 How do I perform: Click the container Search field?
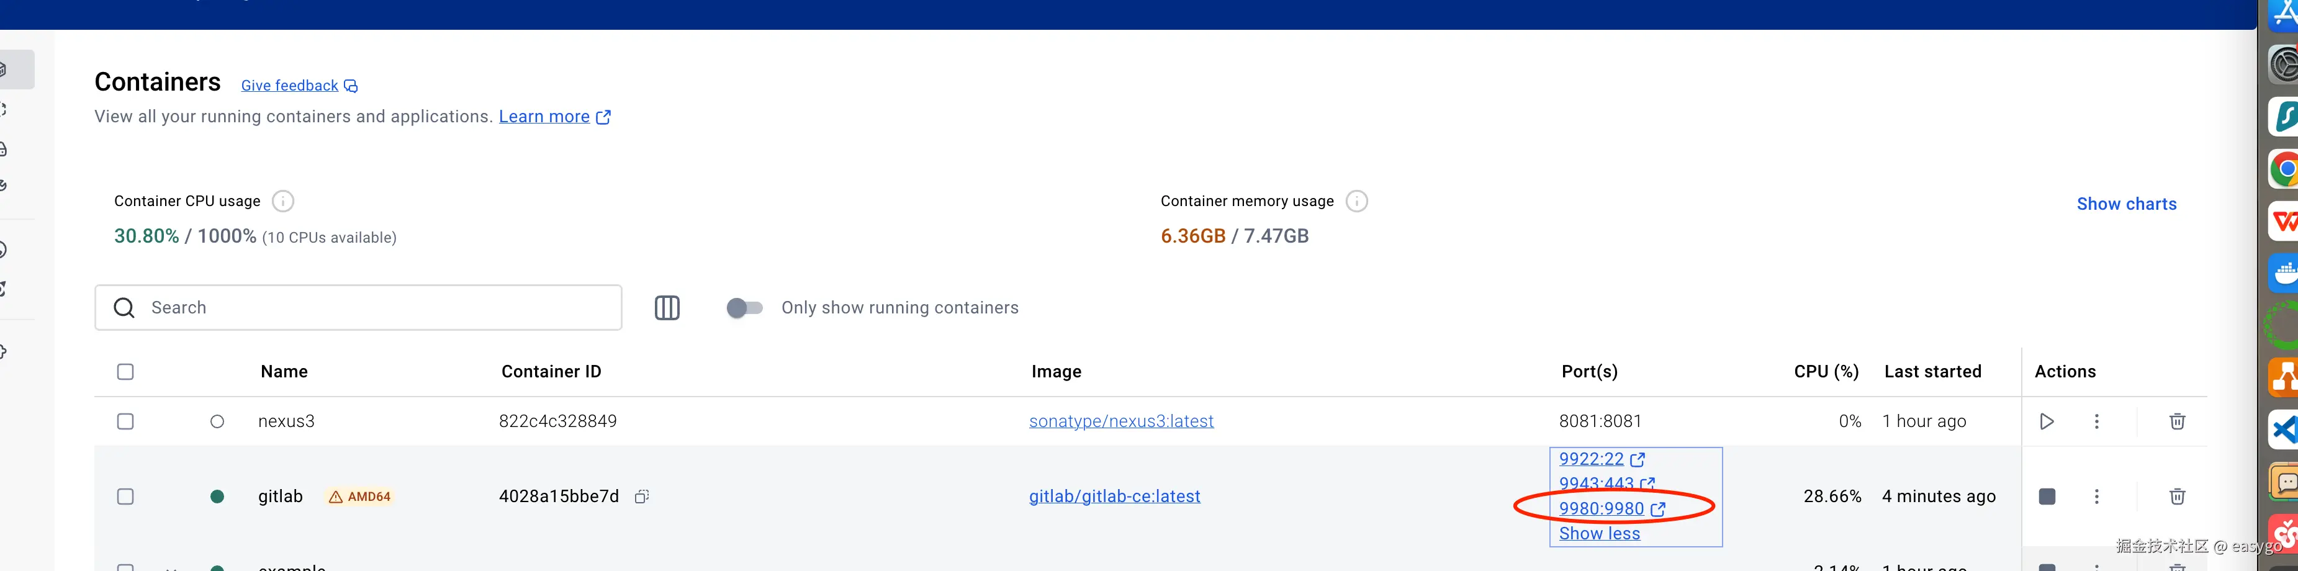(x=375, y=308)
